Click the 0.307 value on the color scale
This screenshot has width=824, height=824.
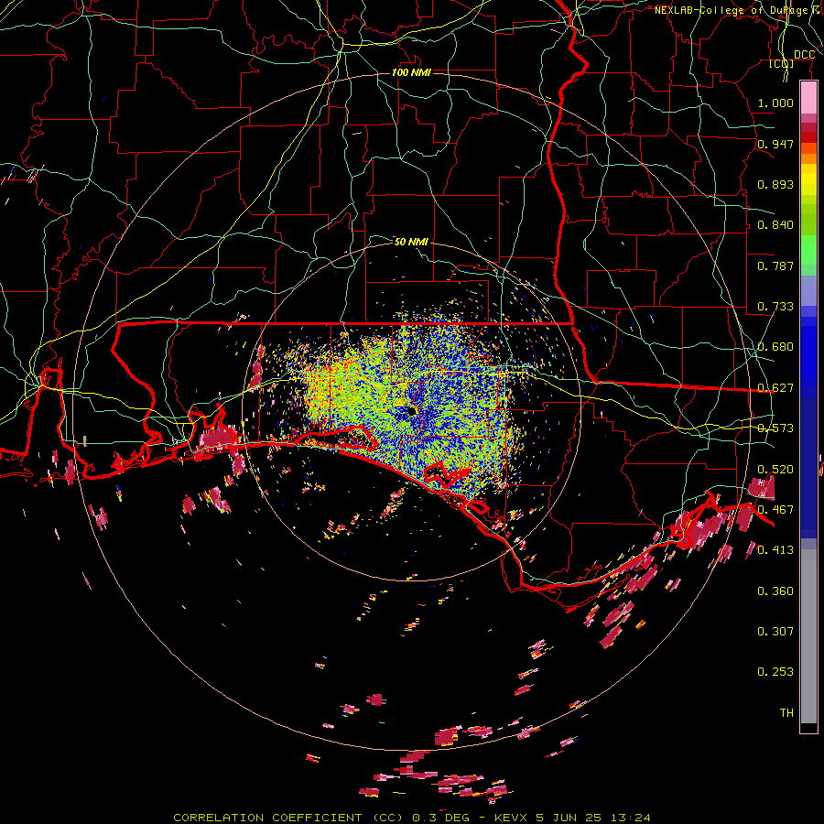tap(775, 632)
